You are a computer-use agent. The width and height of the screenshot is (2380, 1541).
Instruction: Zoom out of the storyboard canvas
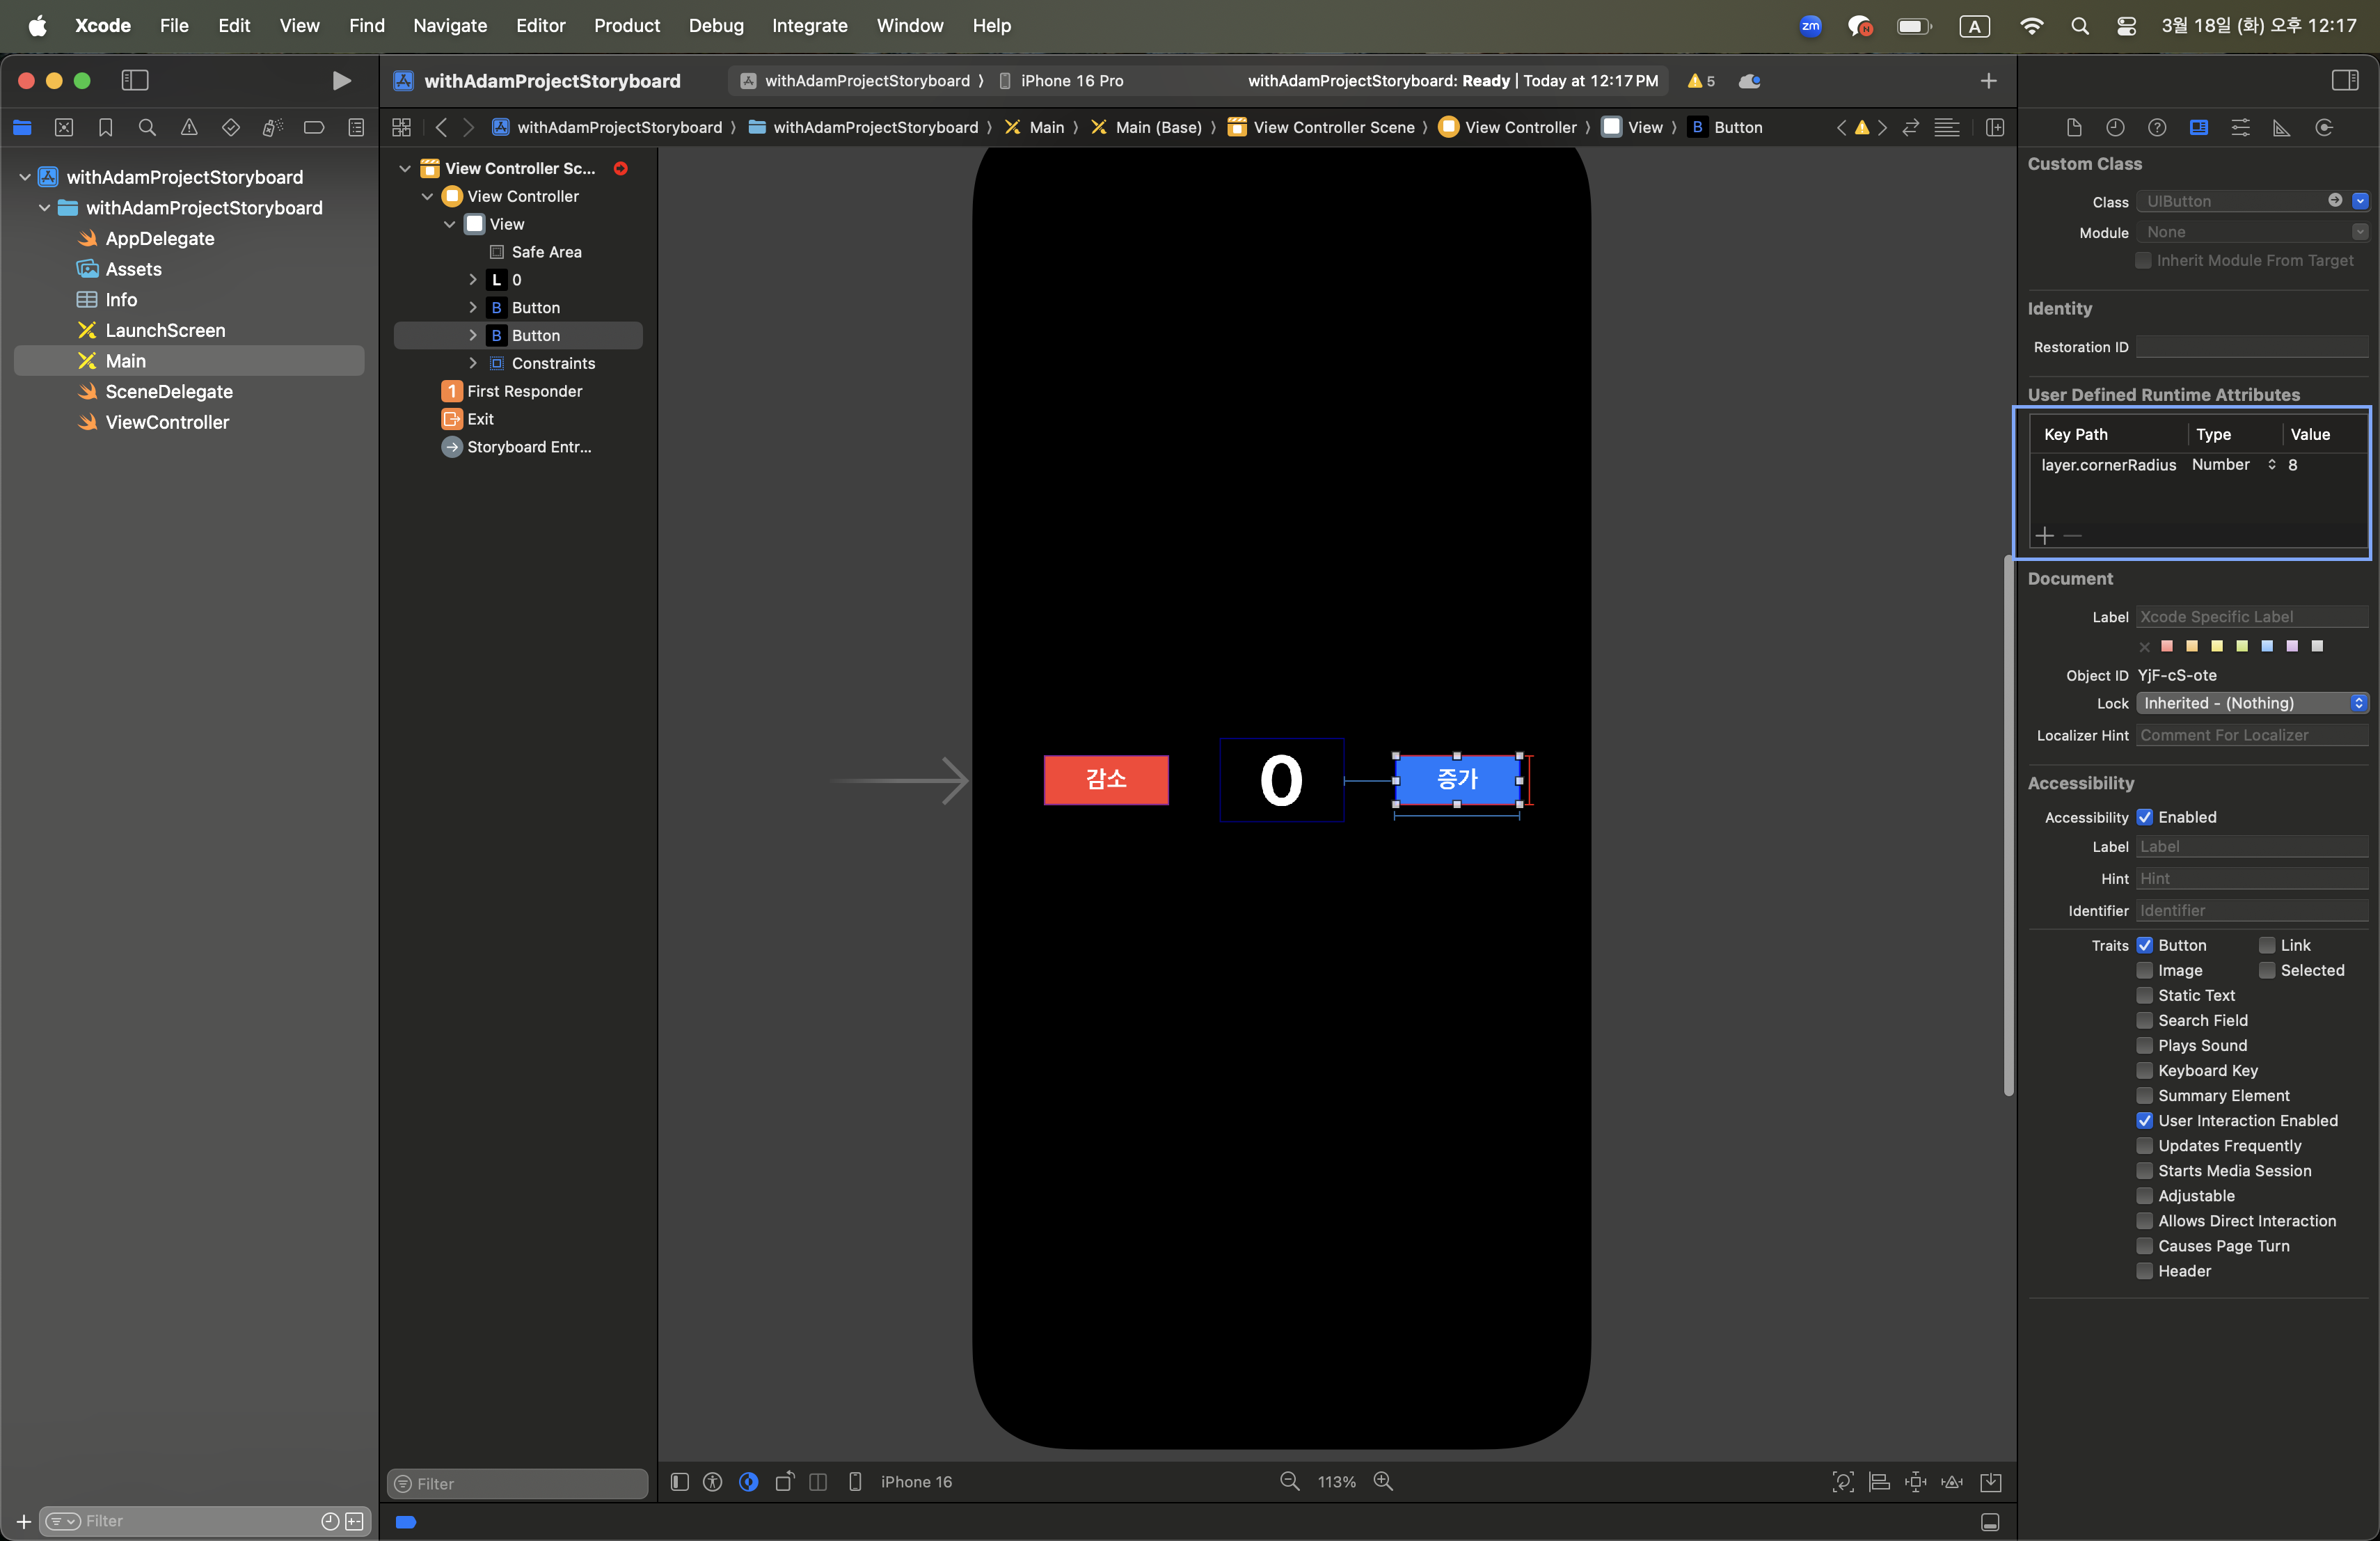click(1290, 1481)
